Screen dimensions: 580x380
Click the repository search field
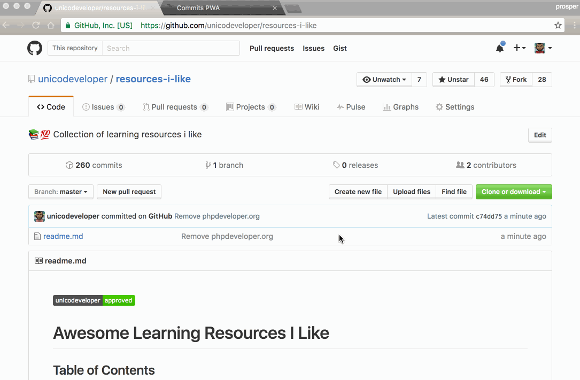pos(171,48)
